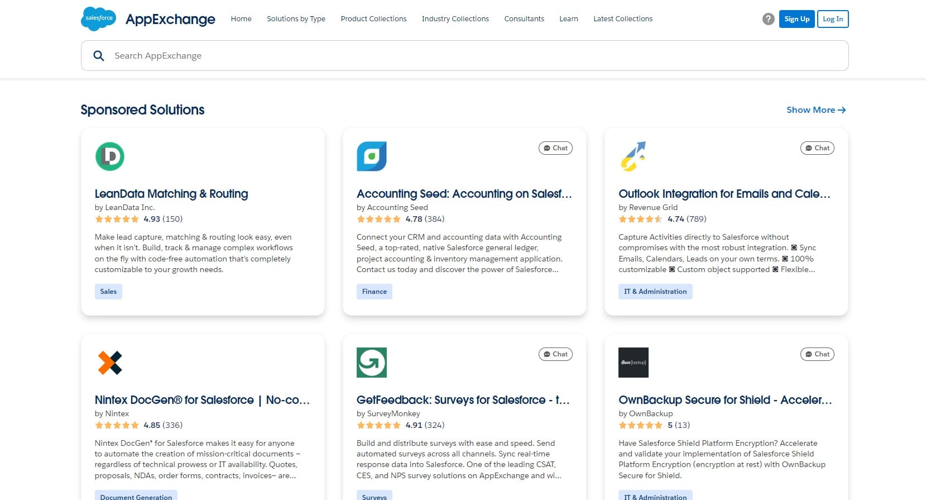Click the Log In button
Viewport: 926px width, 500px height.
(x=833, y=19)
